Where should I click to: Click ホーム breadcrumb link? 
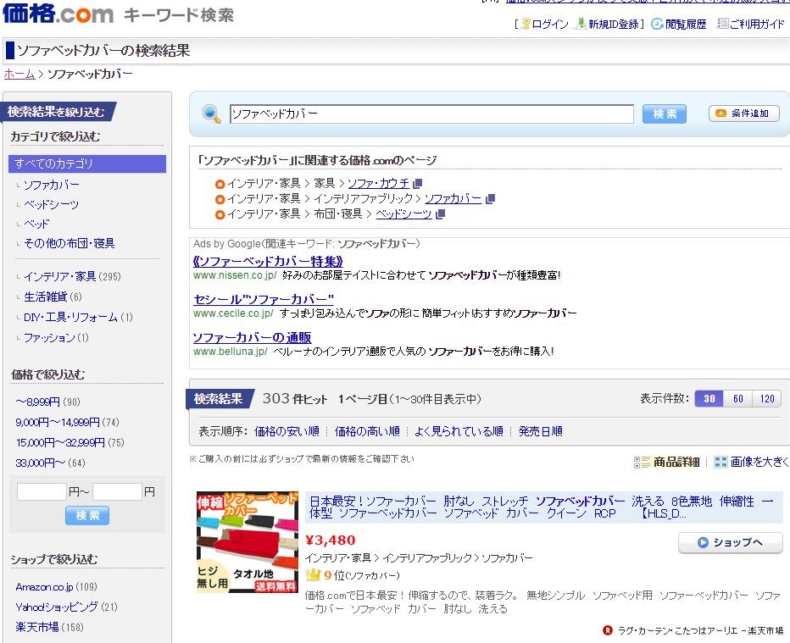(19, 74)
